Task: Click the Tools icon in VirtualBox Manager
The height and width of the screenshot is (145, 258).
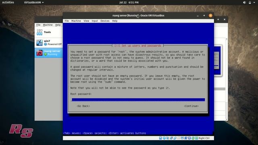Action: tap(40, 32)
